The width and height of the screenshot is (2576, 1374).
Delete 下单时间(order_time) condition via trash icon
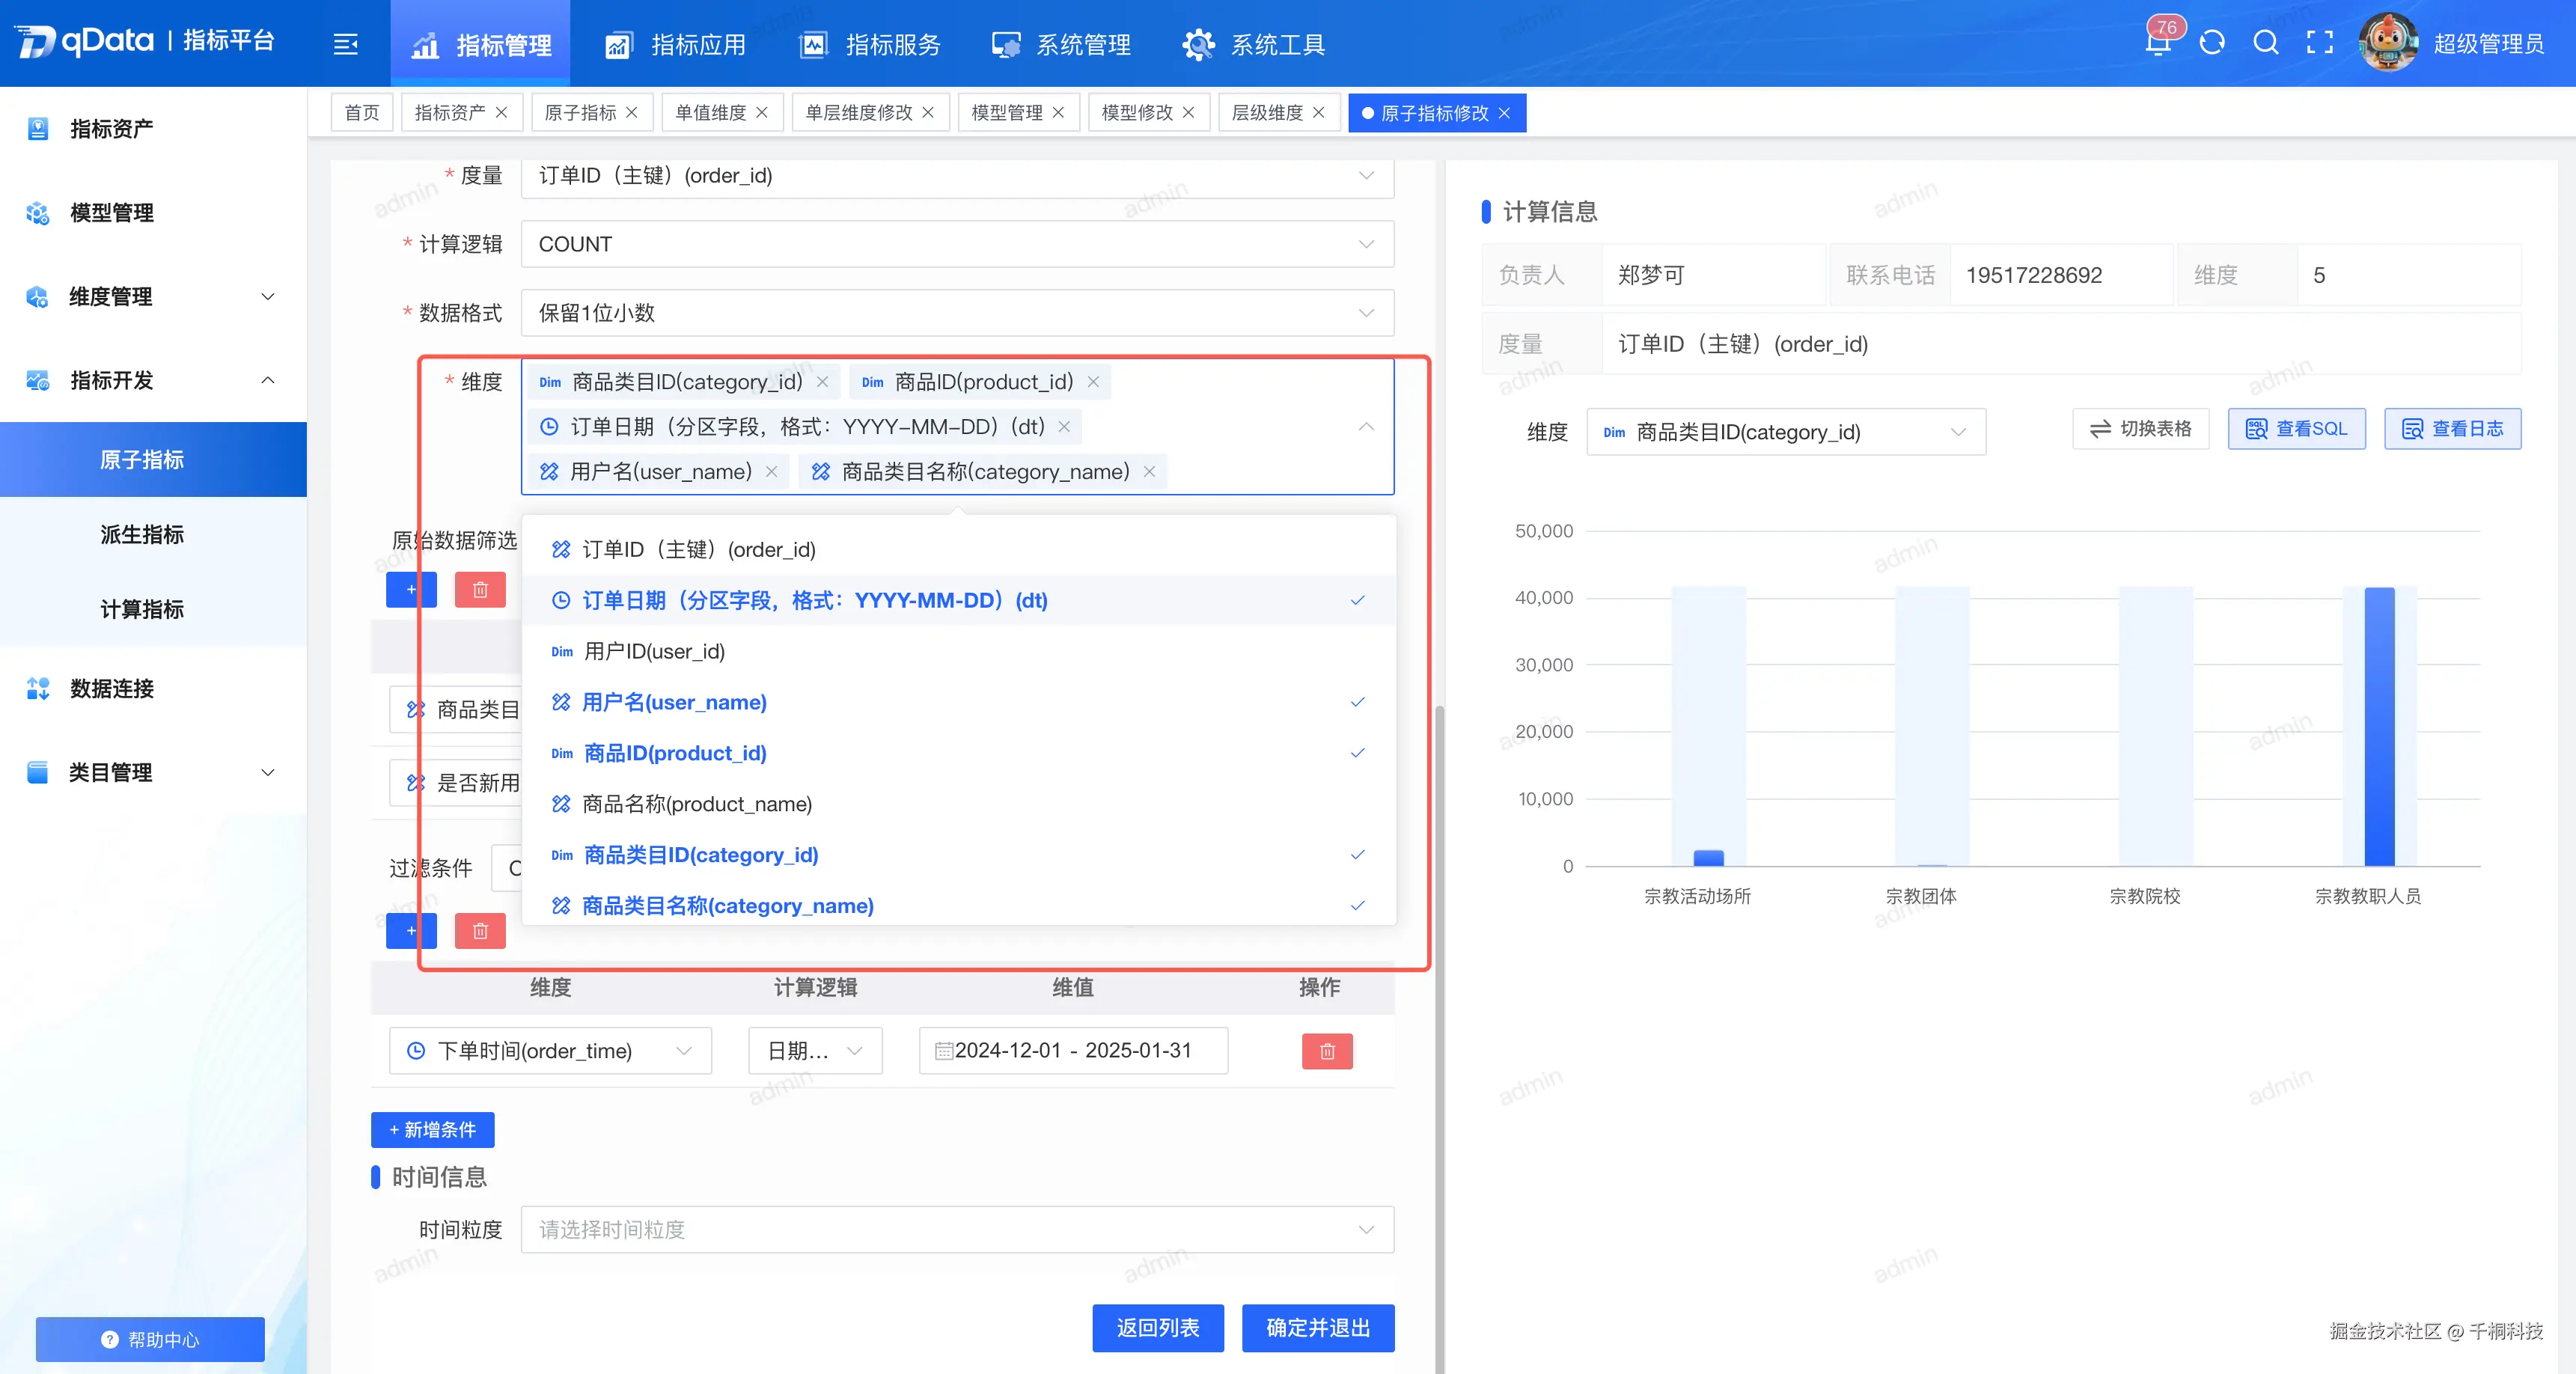[x=1327, y=1051]
